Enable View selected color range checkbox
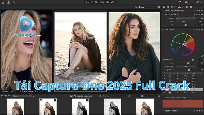The image size is (204, 115). click(163, 98)
